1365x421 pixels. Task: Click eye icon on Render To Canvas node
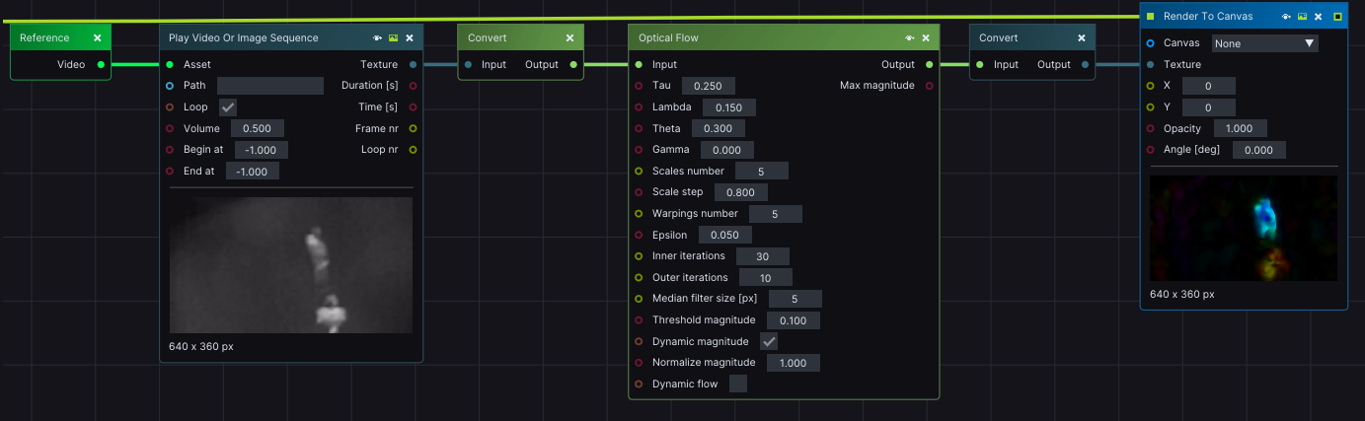tap(1286, 17)
